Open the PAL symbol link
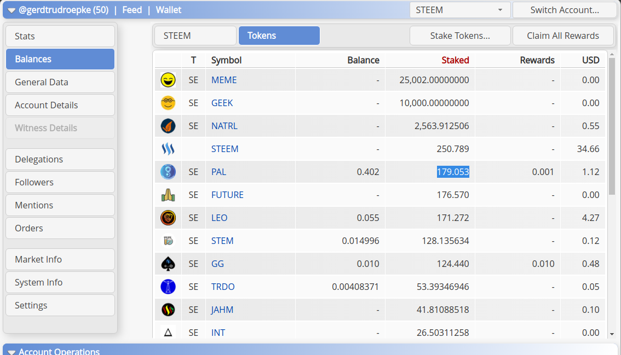The image size is (621, 355). coord(219,172)
